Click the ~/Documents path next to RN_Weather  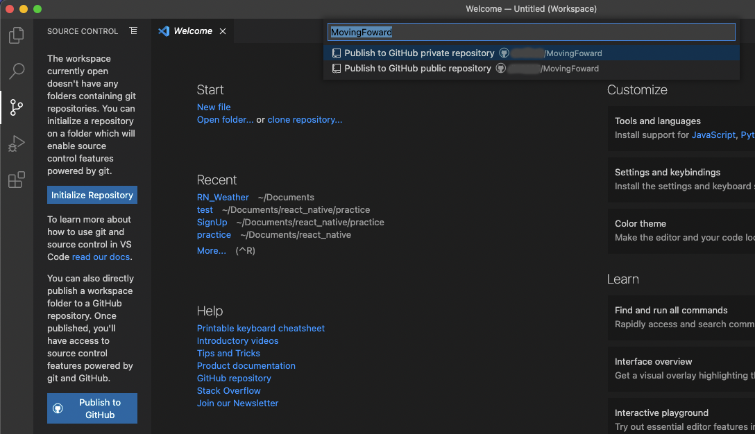point(285,198)
